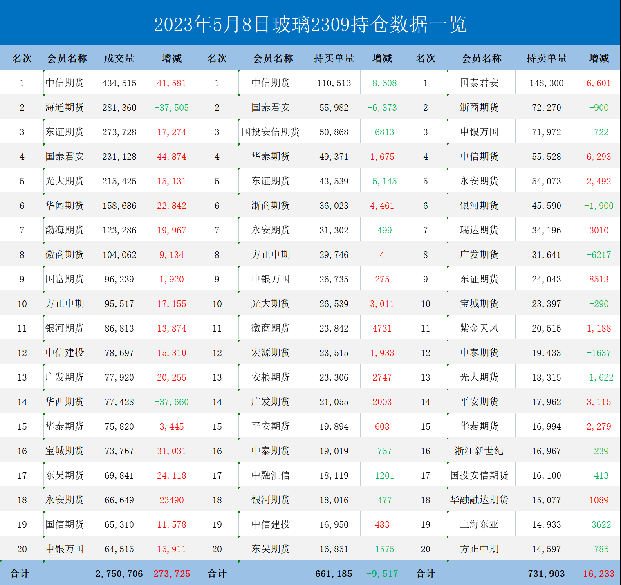Select the change value -37,505
Image resolution: width=621 pixels, height=585 pixels.
(x=172, y=108)
